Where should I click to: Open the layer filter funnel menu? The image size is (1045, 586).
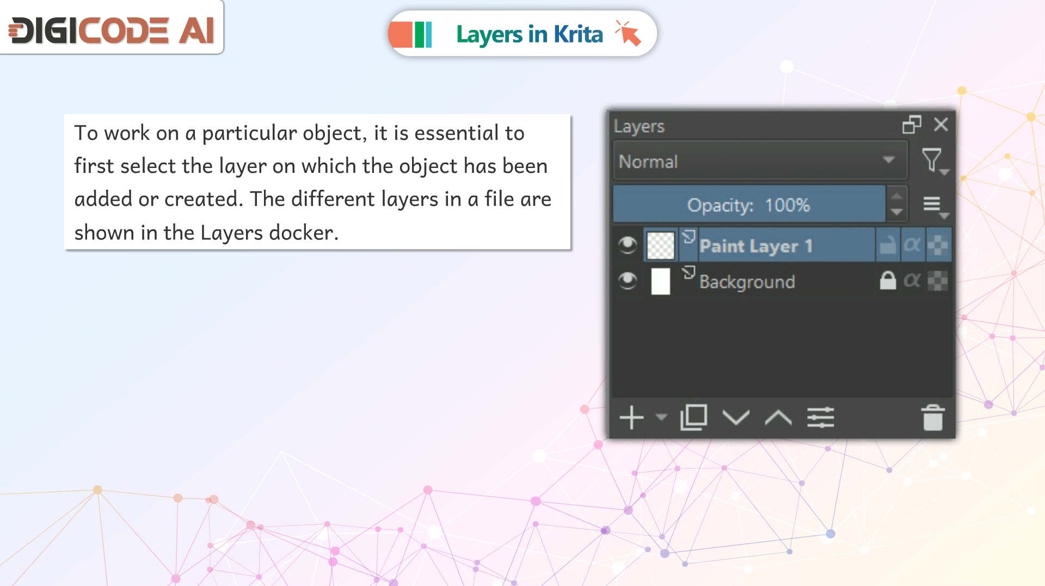(x=935, y=161)
